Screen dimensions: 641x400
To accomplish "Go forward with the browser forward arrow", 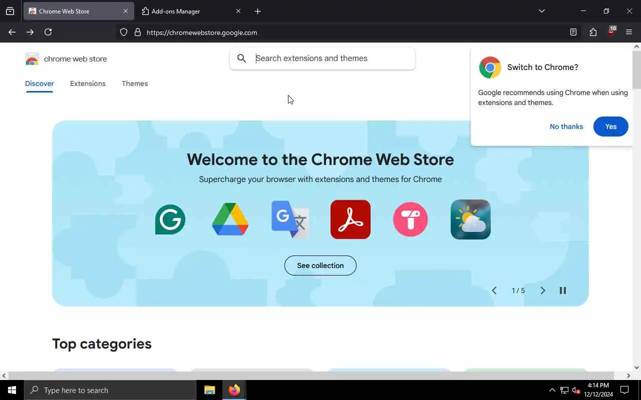I will (x=30, y=32).
